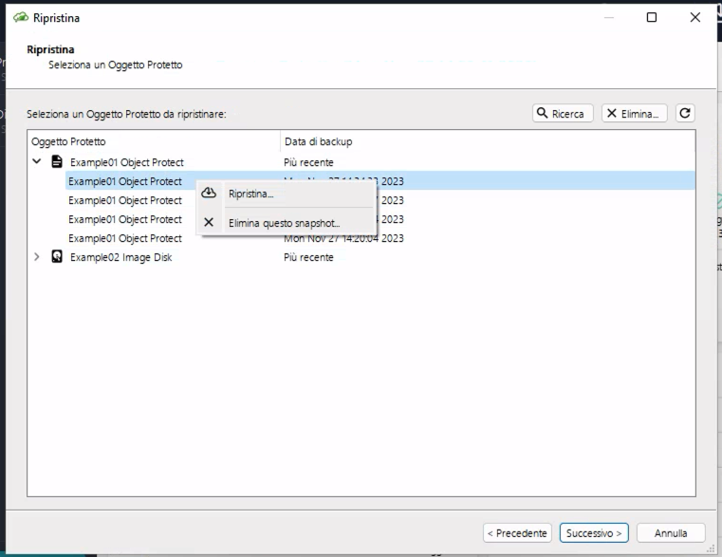Click the disk icon beside Example02 Image Disk
This screenshot has width=722, height=557.
tap(57, 257)
